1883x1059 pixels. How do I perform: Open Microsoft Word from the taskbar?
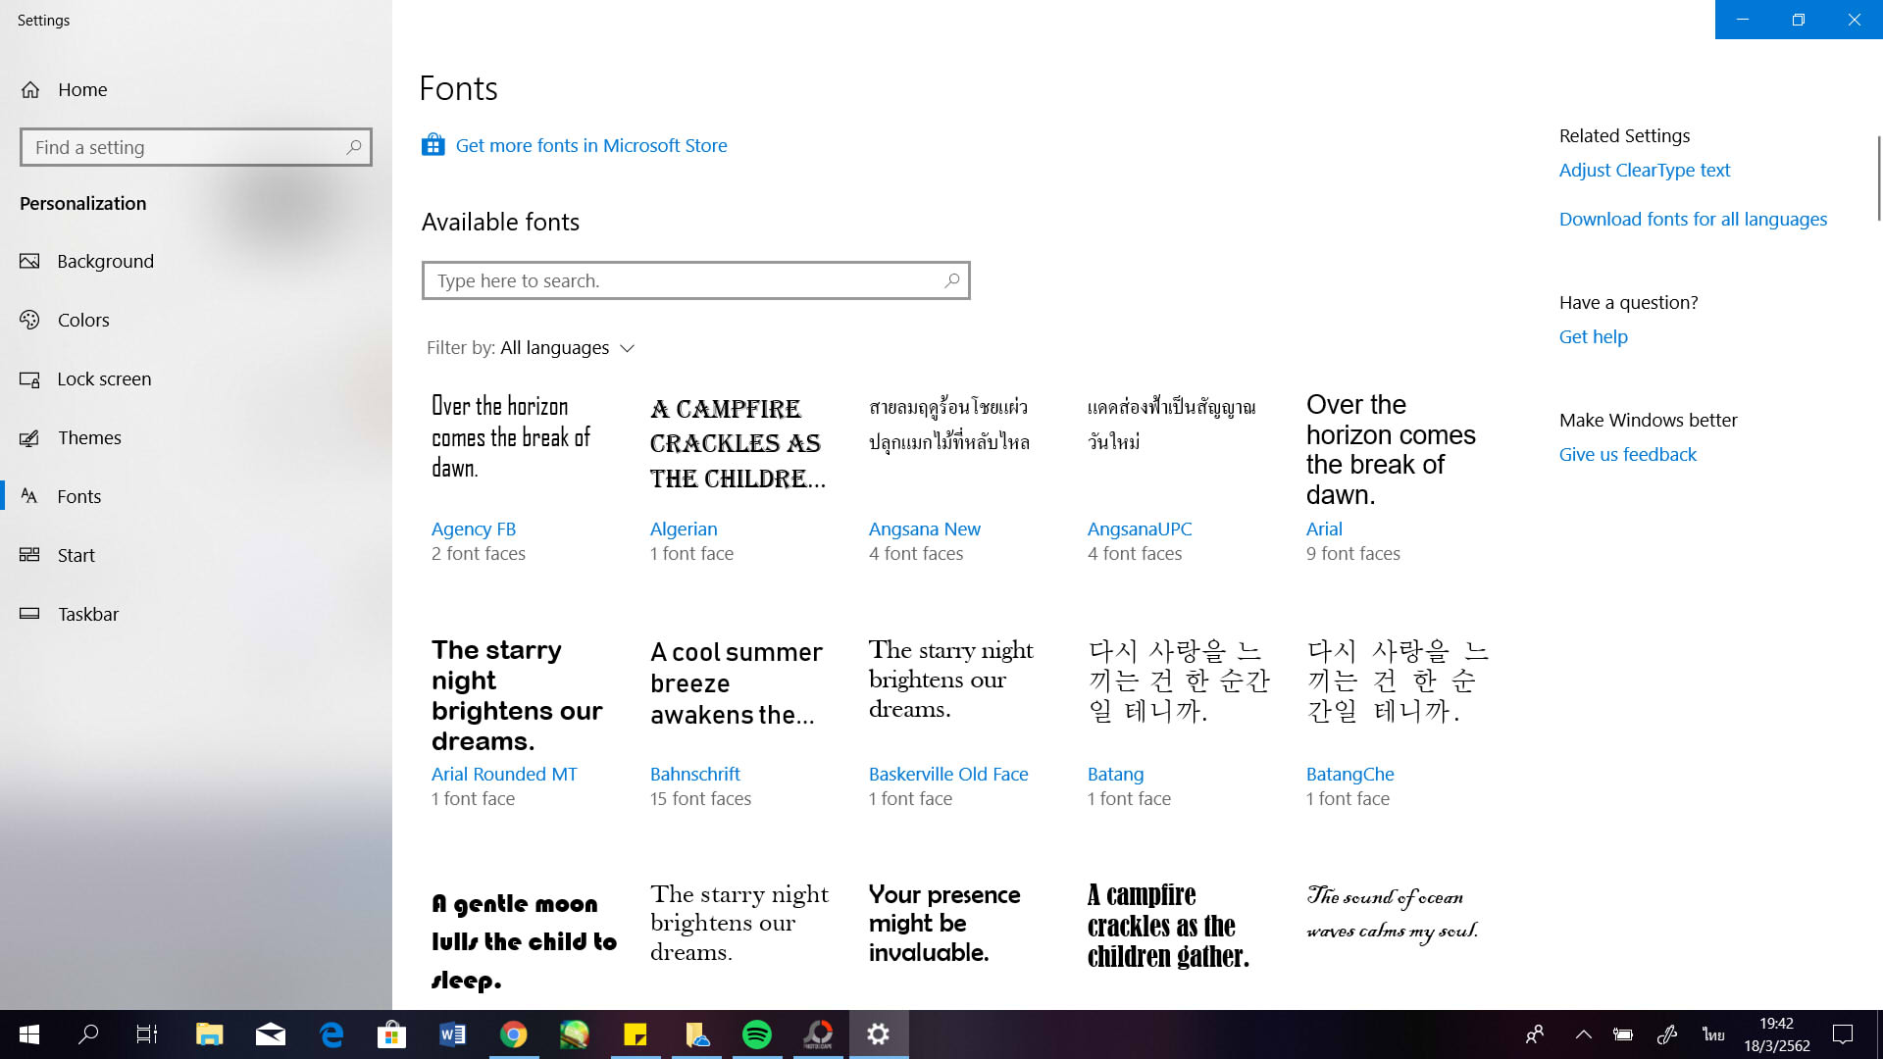pyautogui.click(x=452, y=1034)
